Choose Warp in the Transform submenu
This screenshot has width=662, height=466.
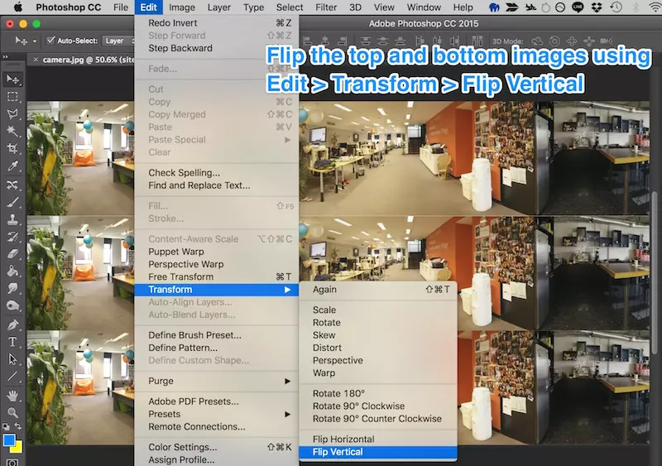378,373
